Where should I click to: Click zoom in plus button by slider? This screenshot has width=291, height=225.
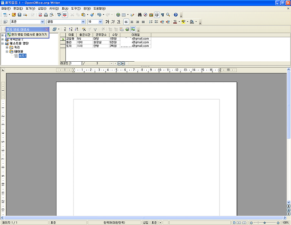click(278, 223)
